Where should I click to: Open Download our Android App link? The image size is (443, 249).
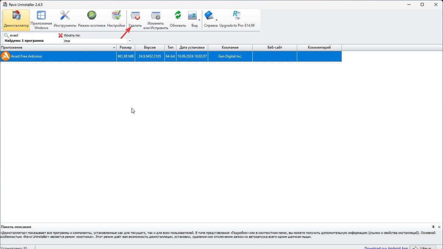pos(386,247)
